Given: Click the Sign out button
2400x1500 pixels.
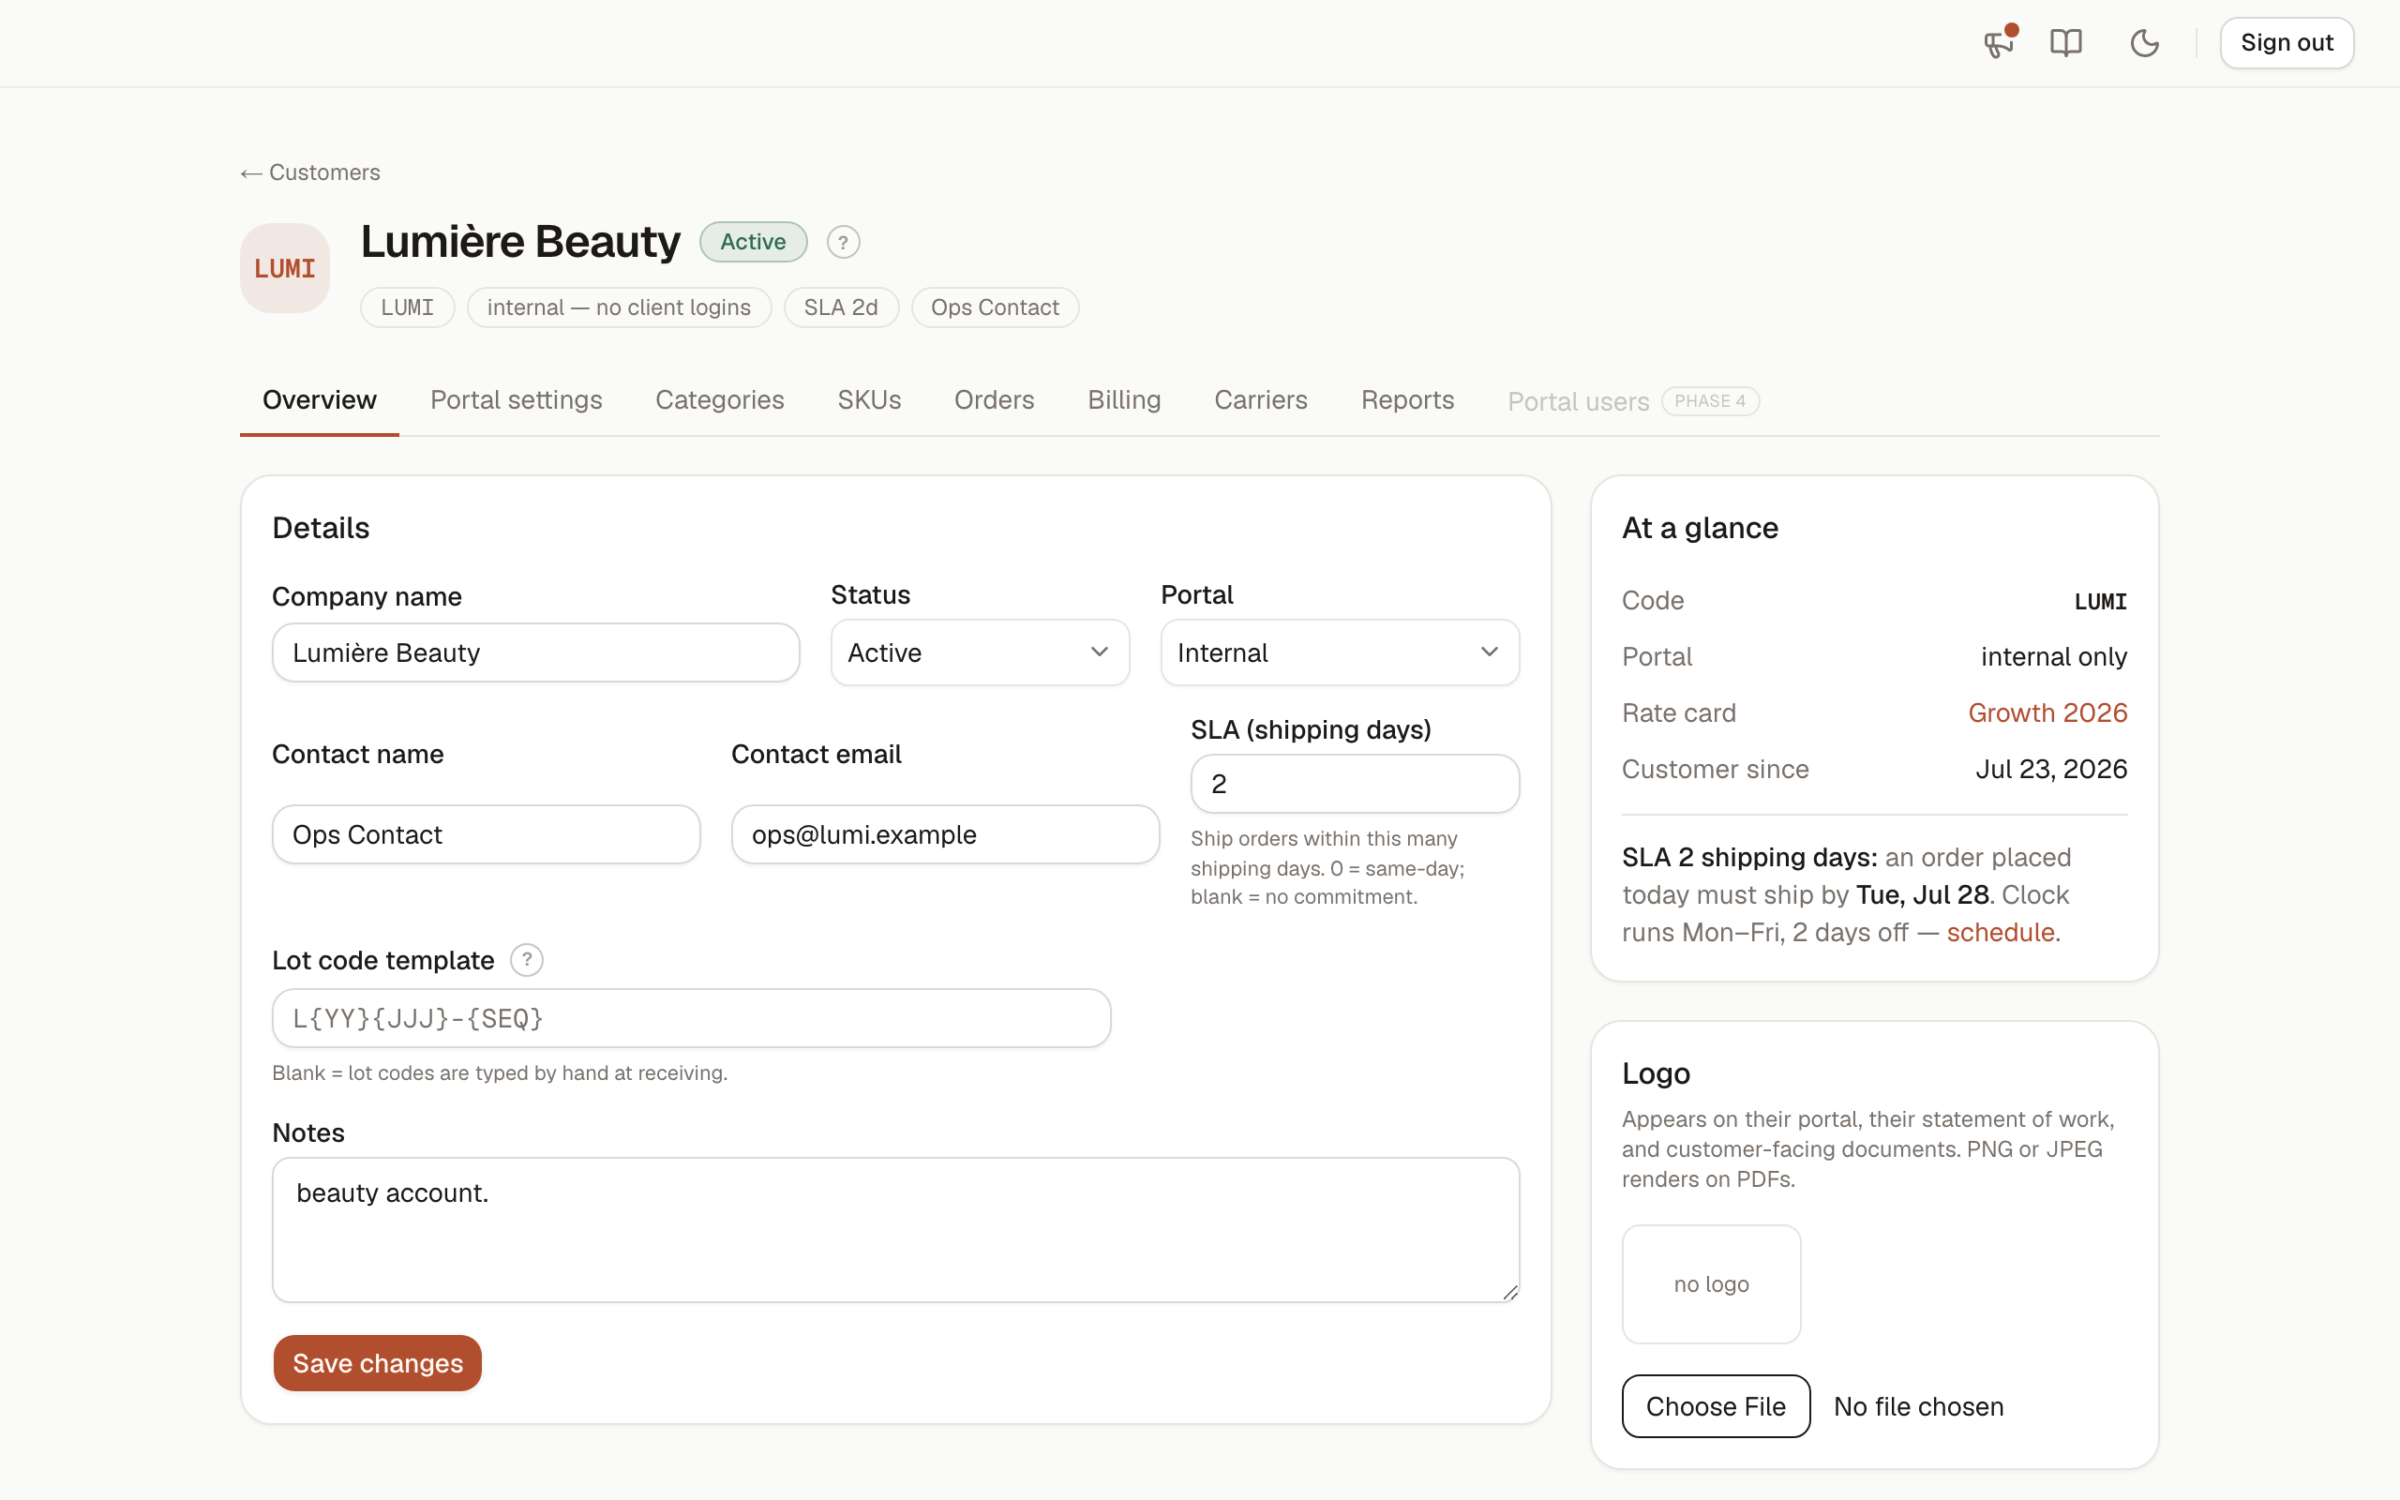Looking at the screenshot, I should pos(2286,43).
